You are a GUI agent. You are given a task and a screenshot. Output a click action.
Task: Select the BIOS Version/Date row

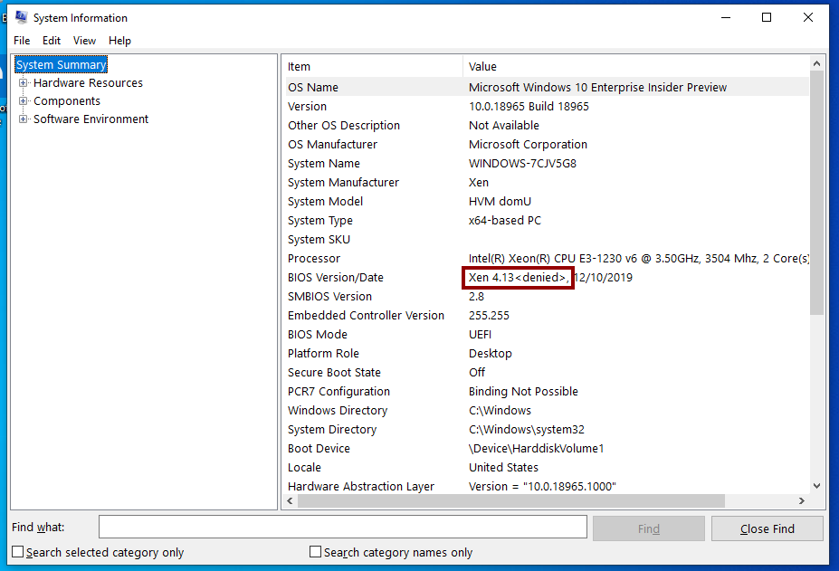point(335,278)
